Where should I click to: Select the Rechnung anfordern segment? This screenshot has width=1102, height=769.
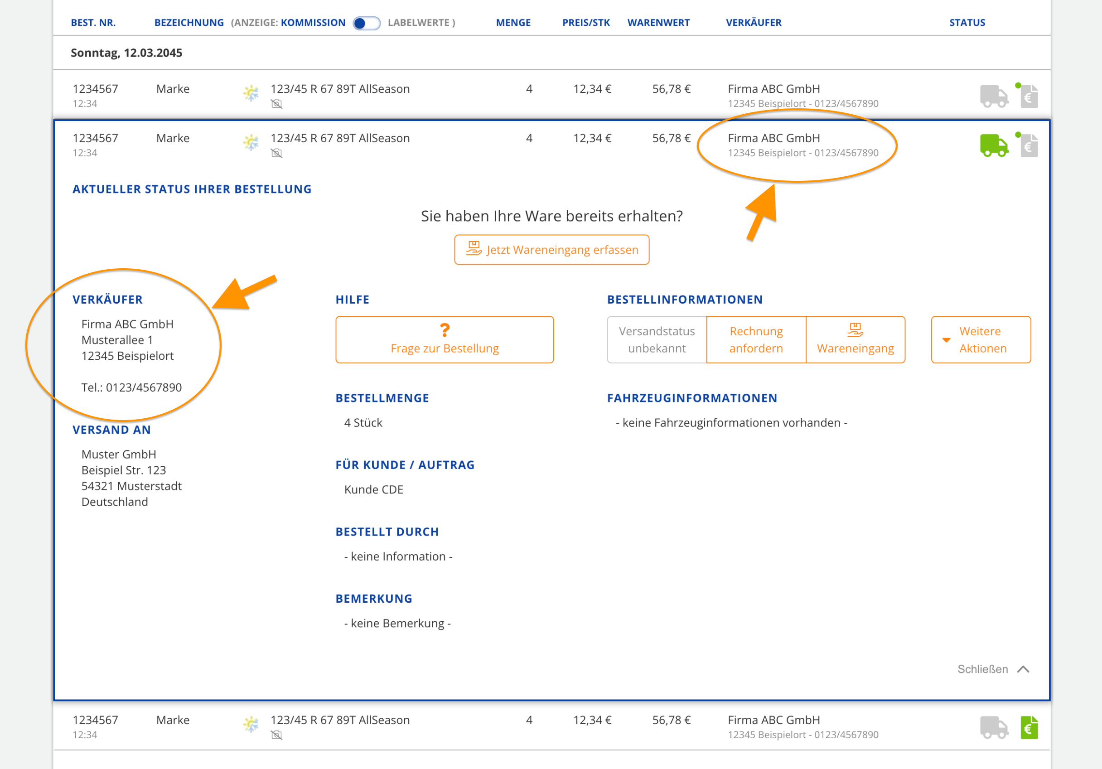pos(755,339)
